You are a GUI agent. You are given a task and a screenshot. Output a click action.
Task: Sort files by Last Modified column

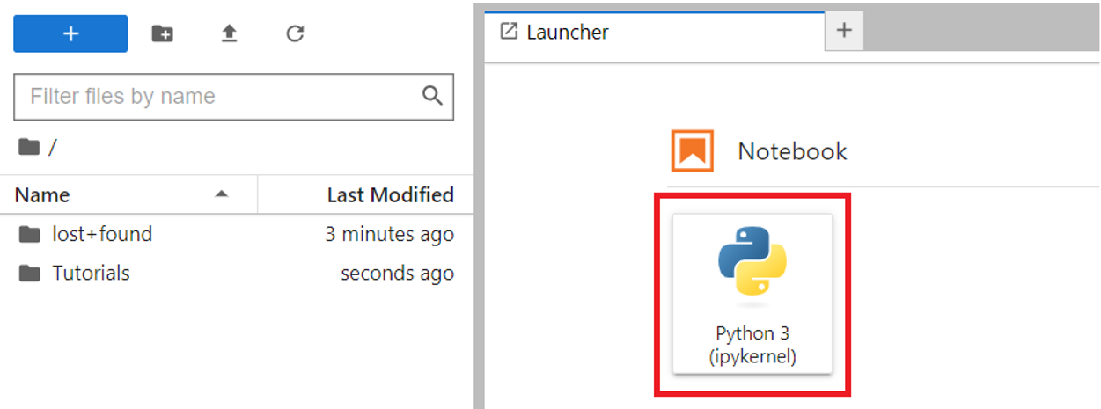366,194
